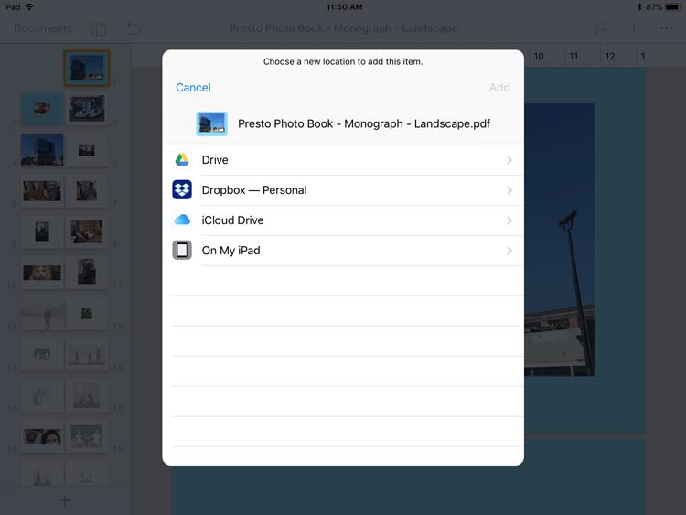Cancel the location chooser dialog
The image size is (686, 515).
(x=193, y=88)
